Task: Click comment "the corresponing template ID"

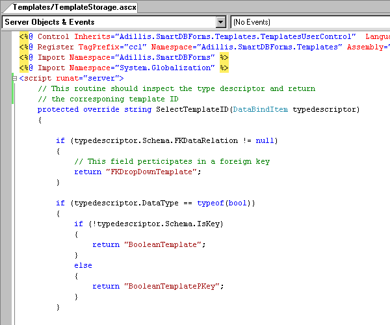Action: [x=108, y=99]
